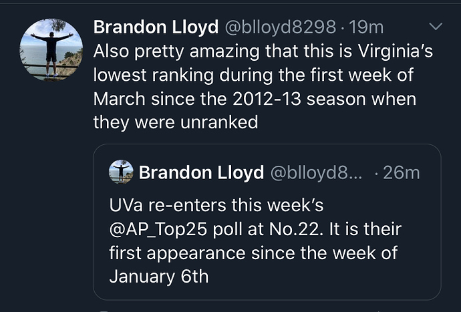
Task: Open the @AP_Top25 mention link
Action: click(x=158, y=229)
